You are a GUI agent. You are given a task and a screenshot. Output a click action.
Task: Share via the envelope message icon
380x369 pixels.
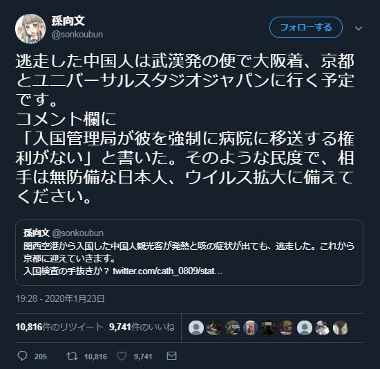pyautogui.click(x=172, y=356)
